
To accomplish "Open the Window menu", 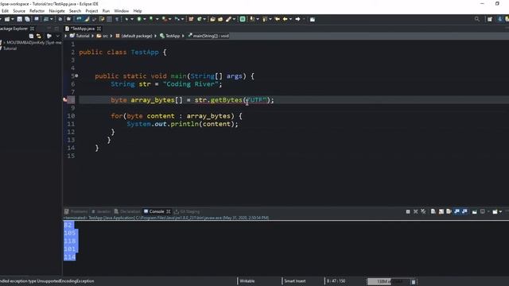I will tap(122, 11).
